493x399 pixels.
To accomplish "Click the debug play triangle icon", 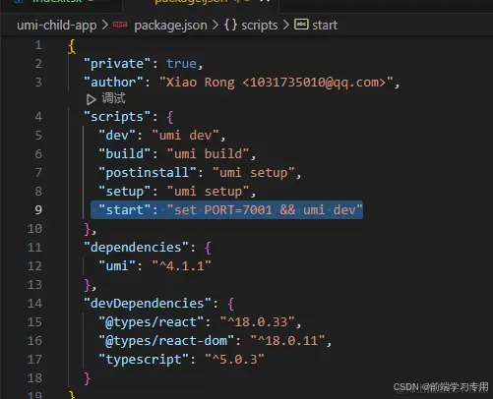I will (91, 99).
